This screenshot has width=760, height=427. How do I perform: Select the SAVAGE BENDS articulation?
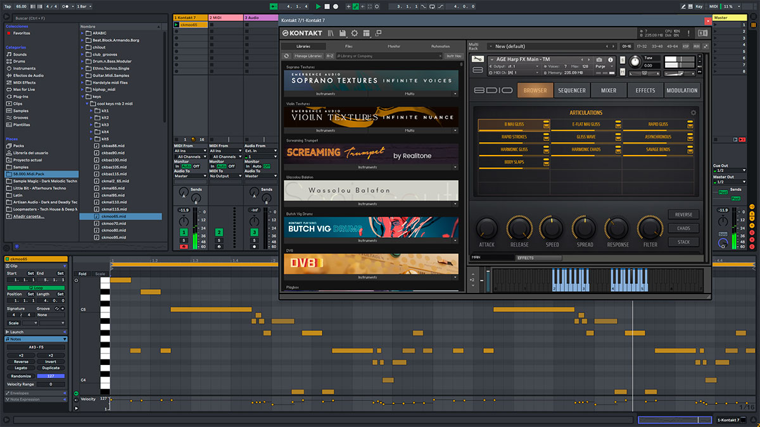pyautogui.click(x=658, y=150)
